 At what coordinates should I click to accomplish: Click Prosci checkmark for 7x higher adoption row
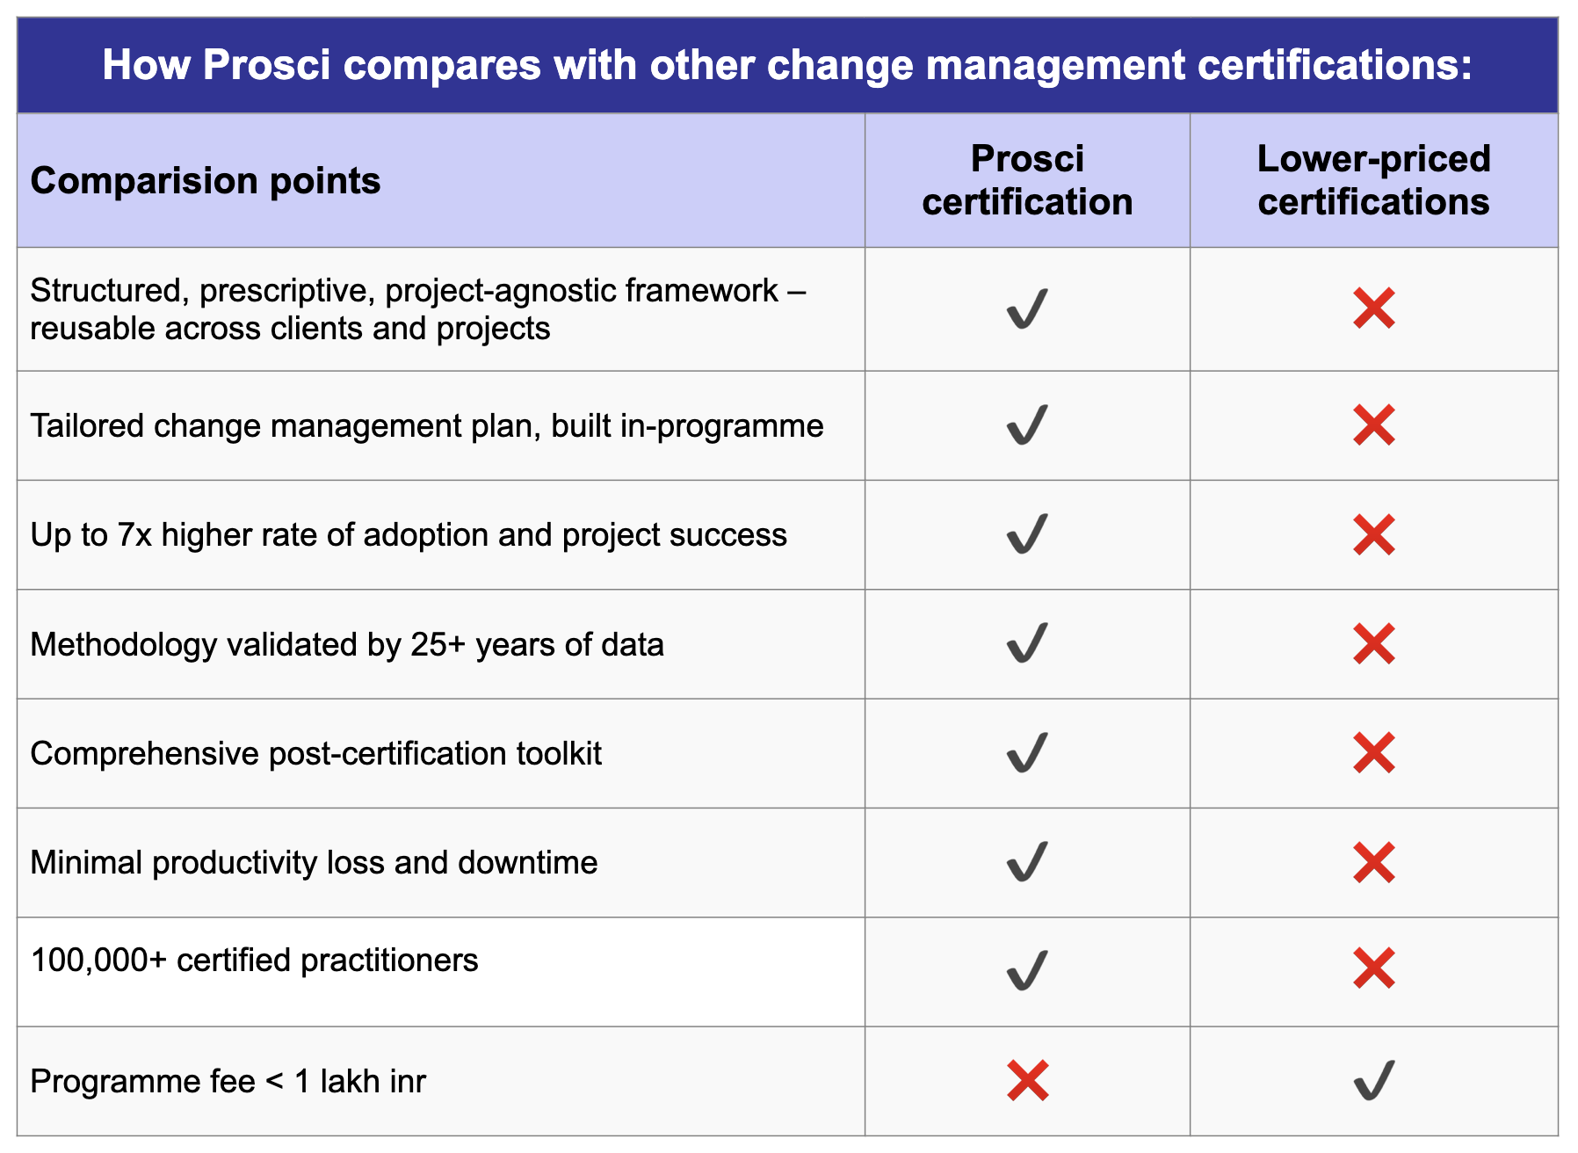(x=1026, y=534)
